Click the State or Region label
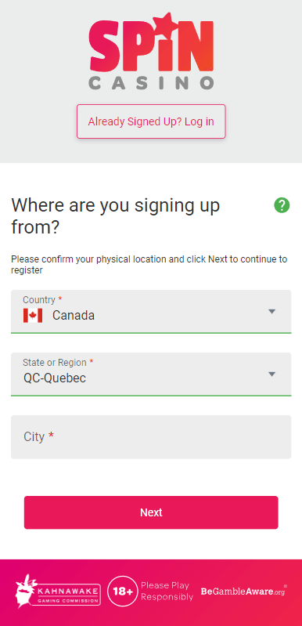The height and width of the screenshot is (626, 302). point(55,363)
